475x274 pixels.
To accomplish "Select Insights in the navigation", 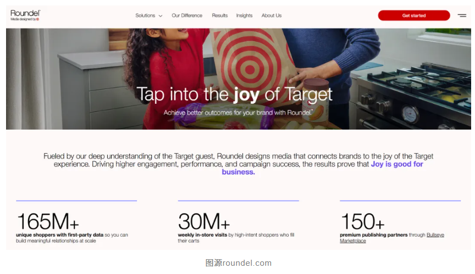I will (x=244, y=15).
